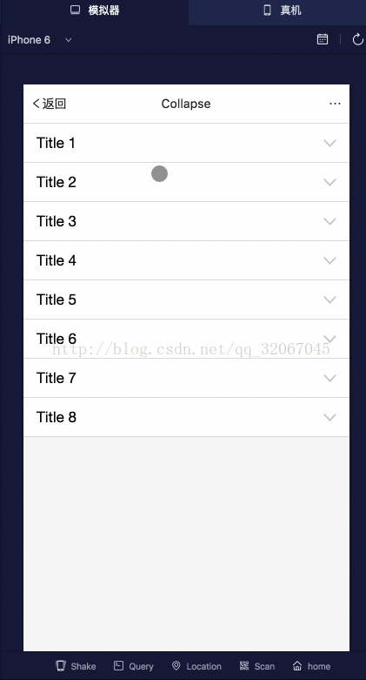Image resolution: width=366 pixels, height=680 pixels.
Task: Open the iPhone 6 device dropdown
Action: coord(39,40)
